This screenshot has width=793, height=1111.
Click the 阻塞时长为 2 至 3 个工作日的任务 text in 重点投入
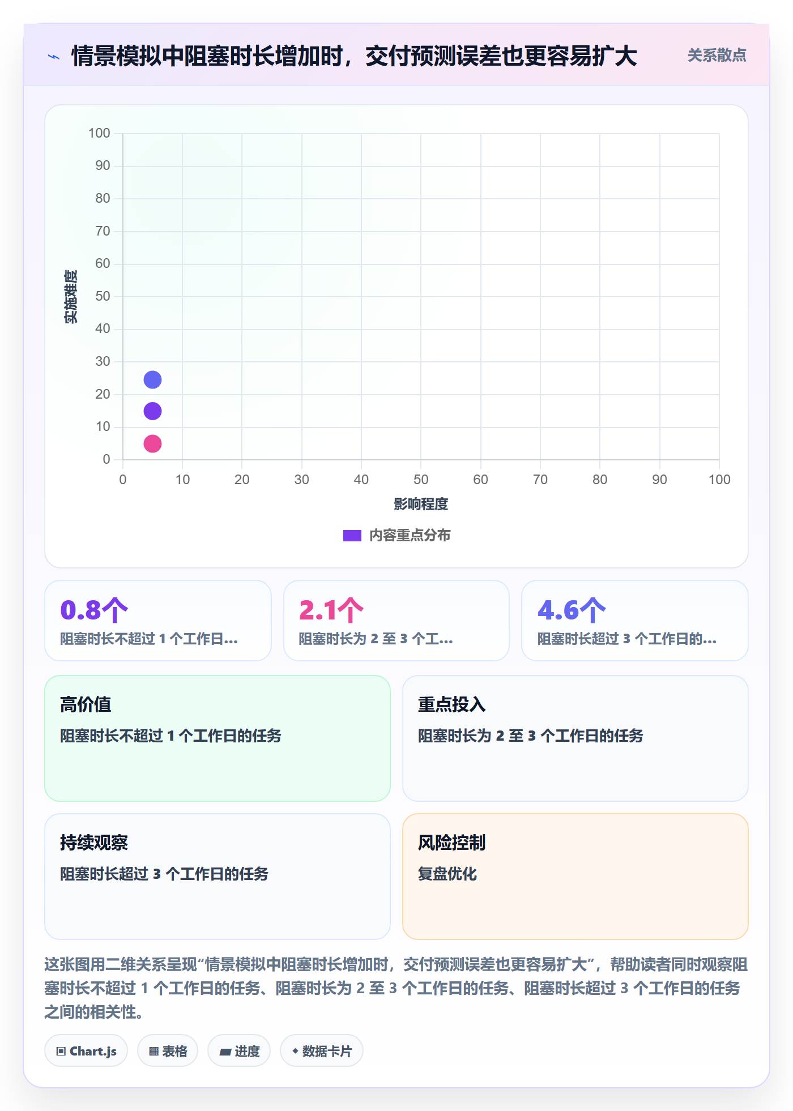coord(531,736)
